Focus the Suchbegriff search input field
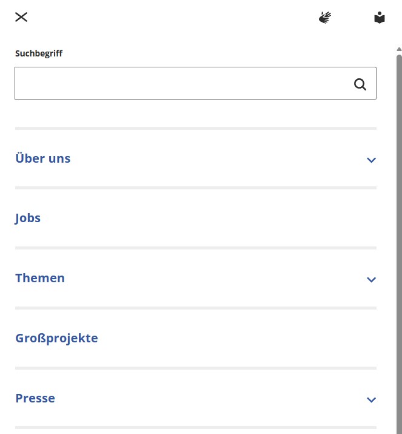Screen dimensions: 402x434 point(182,83)
